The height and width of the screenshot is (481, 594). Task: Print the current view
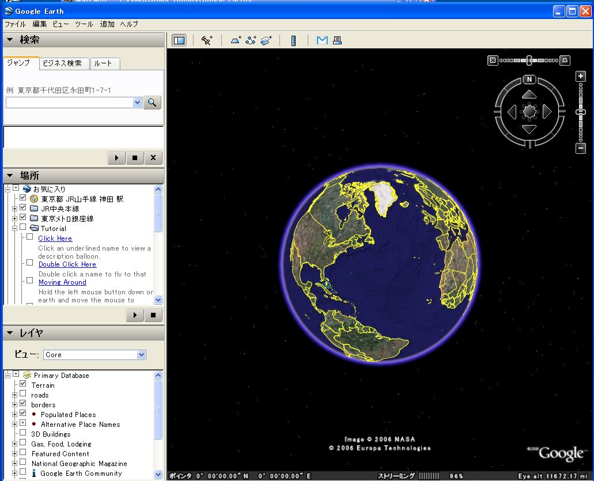coord(337,40)
